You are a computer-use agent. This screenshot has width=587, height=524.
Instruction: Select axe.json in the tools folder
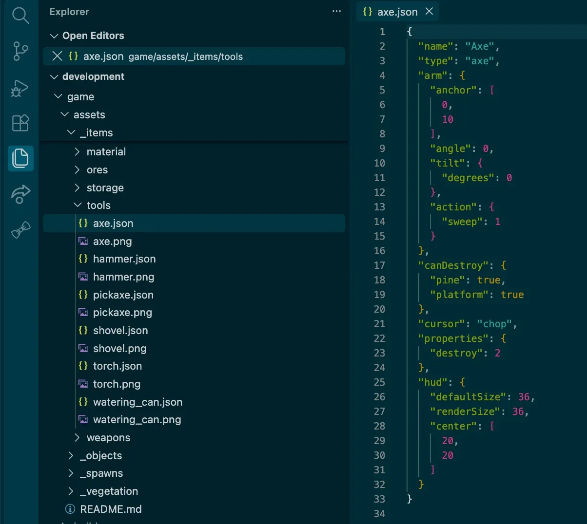[x=194, y=223]
